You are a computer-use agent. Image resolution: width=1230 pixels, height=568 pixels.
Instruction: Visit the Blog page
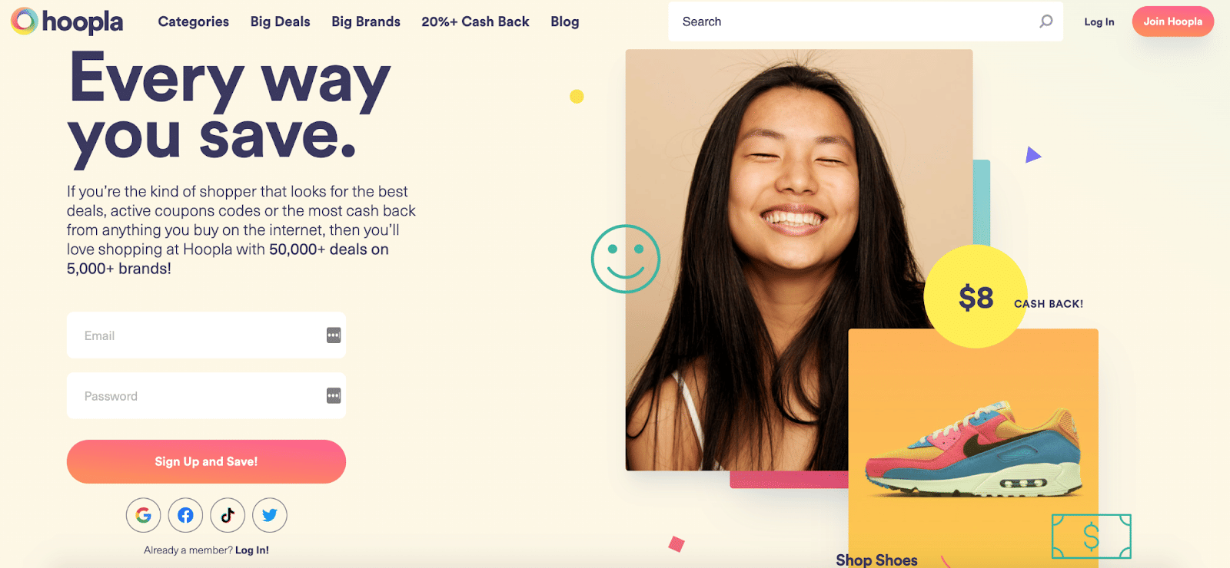565,21
